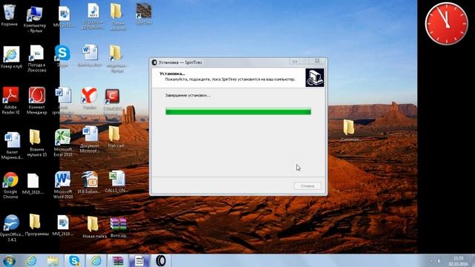Select the Погода в Локосово shortcut

tap(36, 59)
